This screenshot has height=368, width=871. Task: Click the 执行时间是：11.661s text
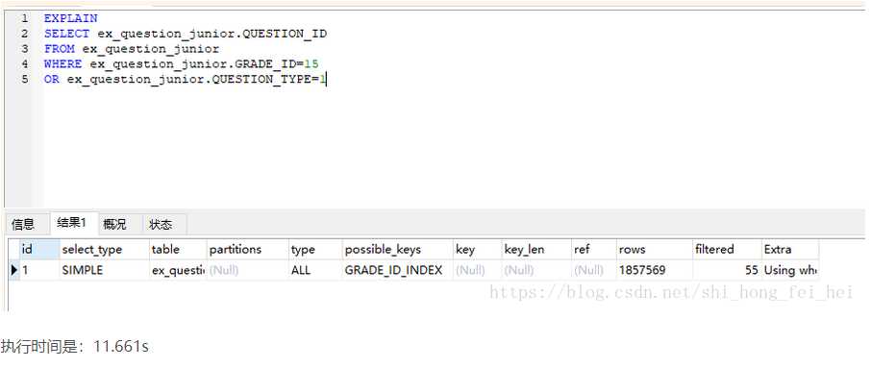pos(74,347)
